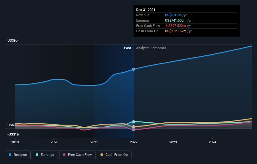
Task: Toggle the Revenue legend button
Action: click(18, 155)
